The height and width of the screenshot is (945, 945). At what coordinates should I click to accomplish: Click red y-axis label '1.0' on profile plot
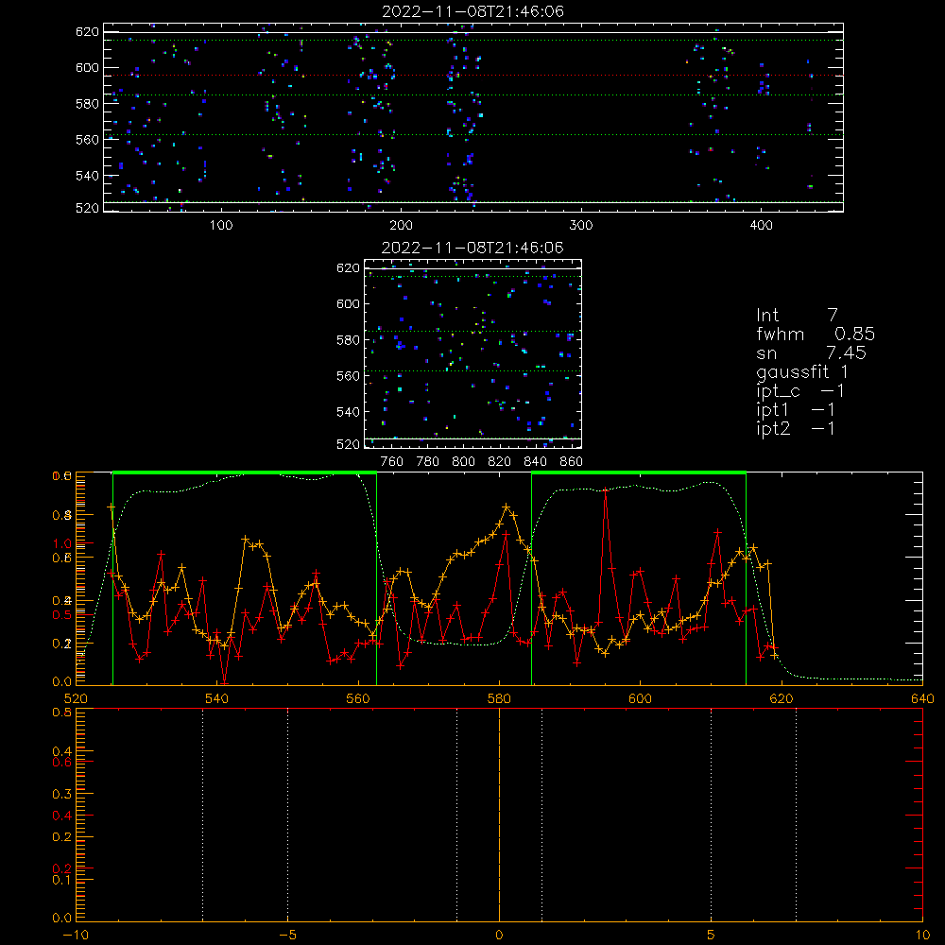[62, 543]
